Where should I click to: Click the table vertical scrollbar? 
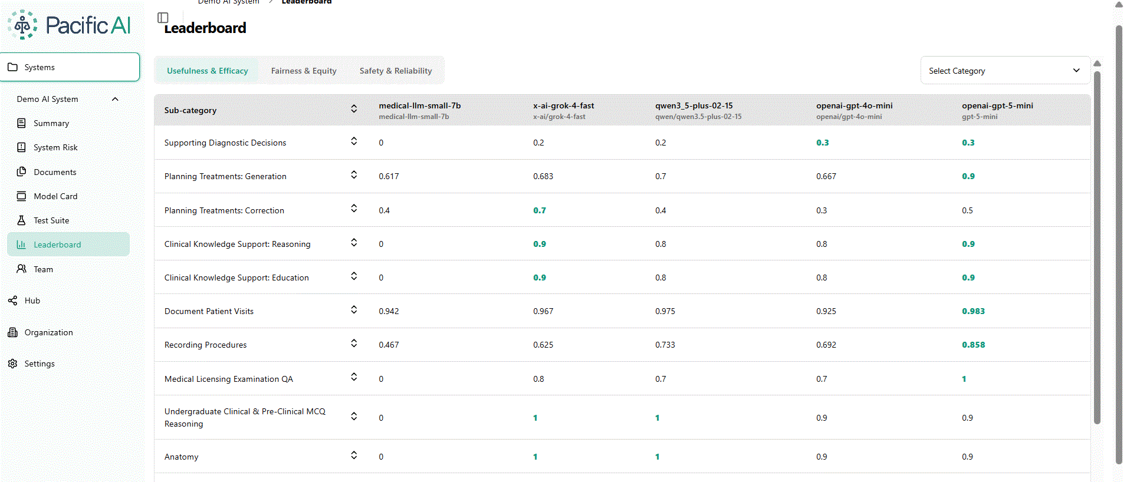tap(1097, 247)
